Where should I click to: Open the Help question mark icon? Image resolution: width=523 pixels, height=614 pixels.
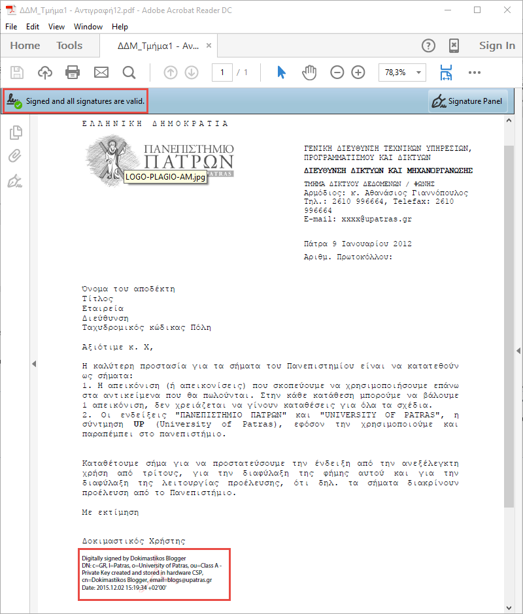pyautogui.click(x=428, y=46)
